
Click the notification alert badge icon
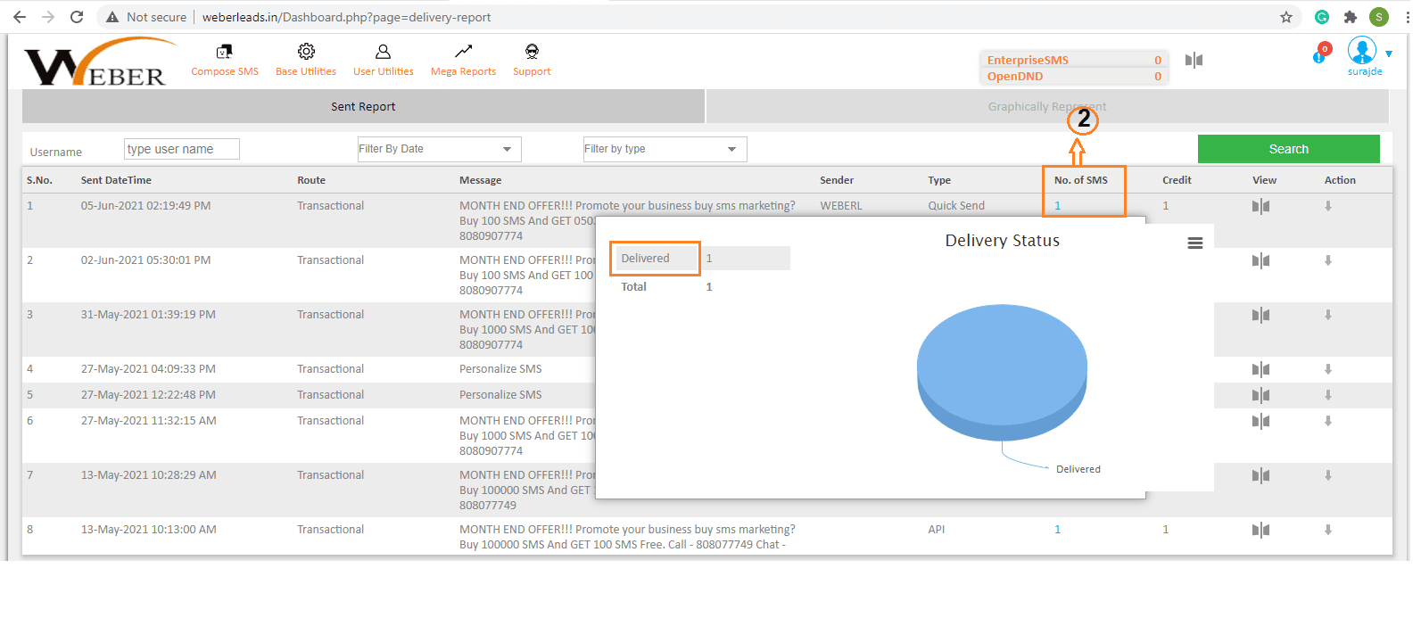point(1321,54)
